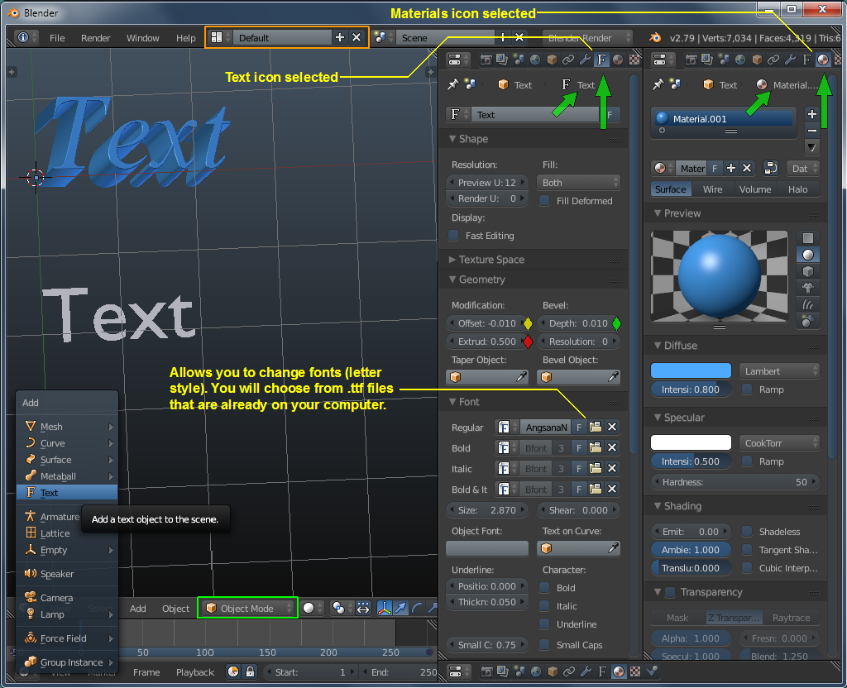
Task: Open Lambert diffuse shader dropdown
Action: (779, 371)
